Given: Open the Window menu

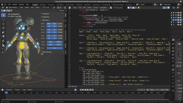Looking at the screenshot, I should pyautogui.click(x=21, y=5).
